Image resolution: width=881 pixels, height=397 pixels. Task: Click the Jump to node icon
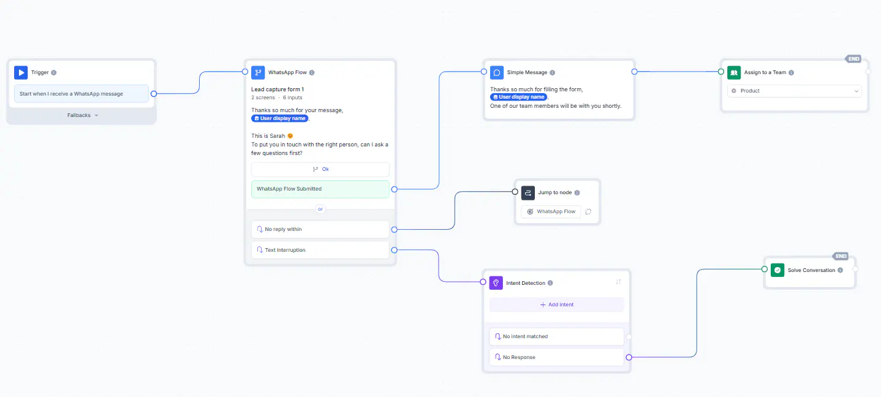click(x=528, y=192)
